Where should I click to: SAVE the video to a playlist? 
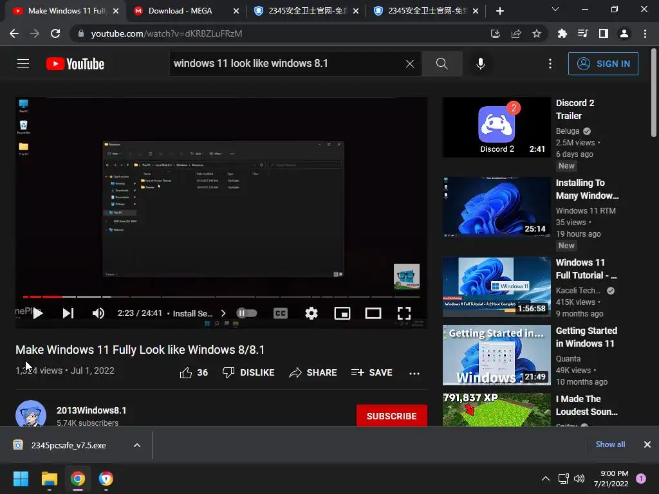point(372,372)
